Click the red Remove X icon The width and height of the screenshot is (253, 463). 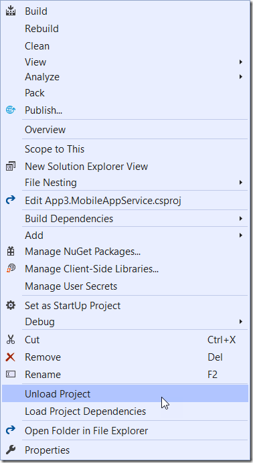pyautogui.click(x=11, y=357)
